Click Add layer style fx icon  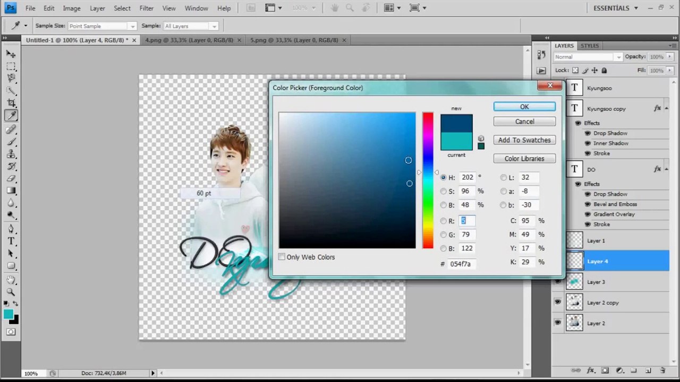(591, 370)
